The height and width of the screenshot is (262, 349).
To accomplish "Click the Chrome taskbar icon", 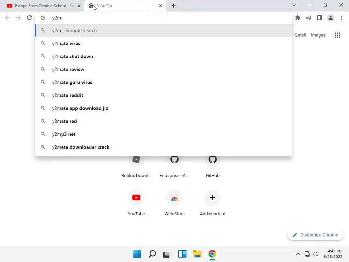I will click(212, 254).
